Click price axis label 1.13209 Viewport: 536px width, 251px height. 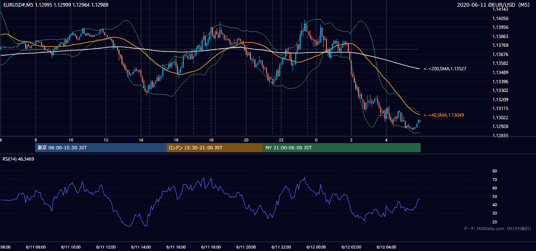(x=500, y=100)
